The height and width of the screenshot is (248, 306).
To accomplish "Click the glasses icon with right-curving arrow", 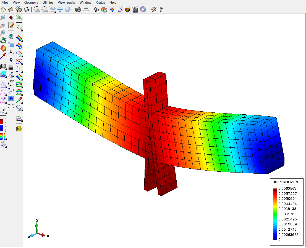I will click(x=45, y=9).
